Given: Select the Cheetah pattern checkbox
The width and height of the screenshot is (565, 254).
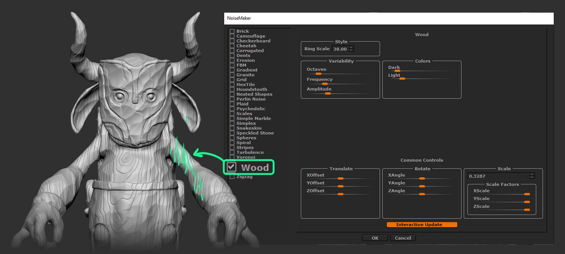Looking at the screenshot, I should coord(232,46).
